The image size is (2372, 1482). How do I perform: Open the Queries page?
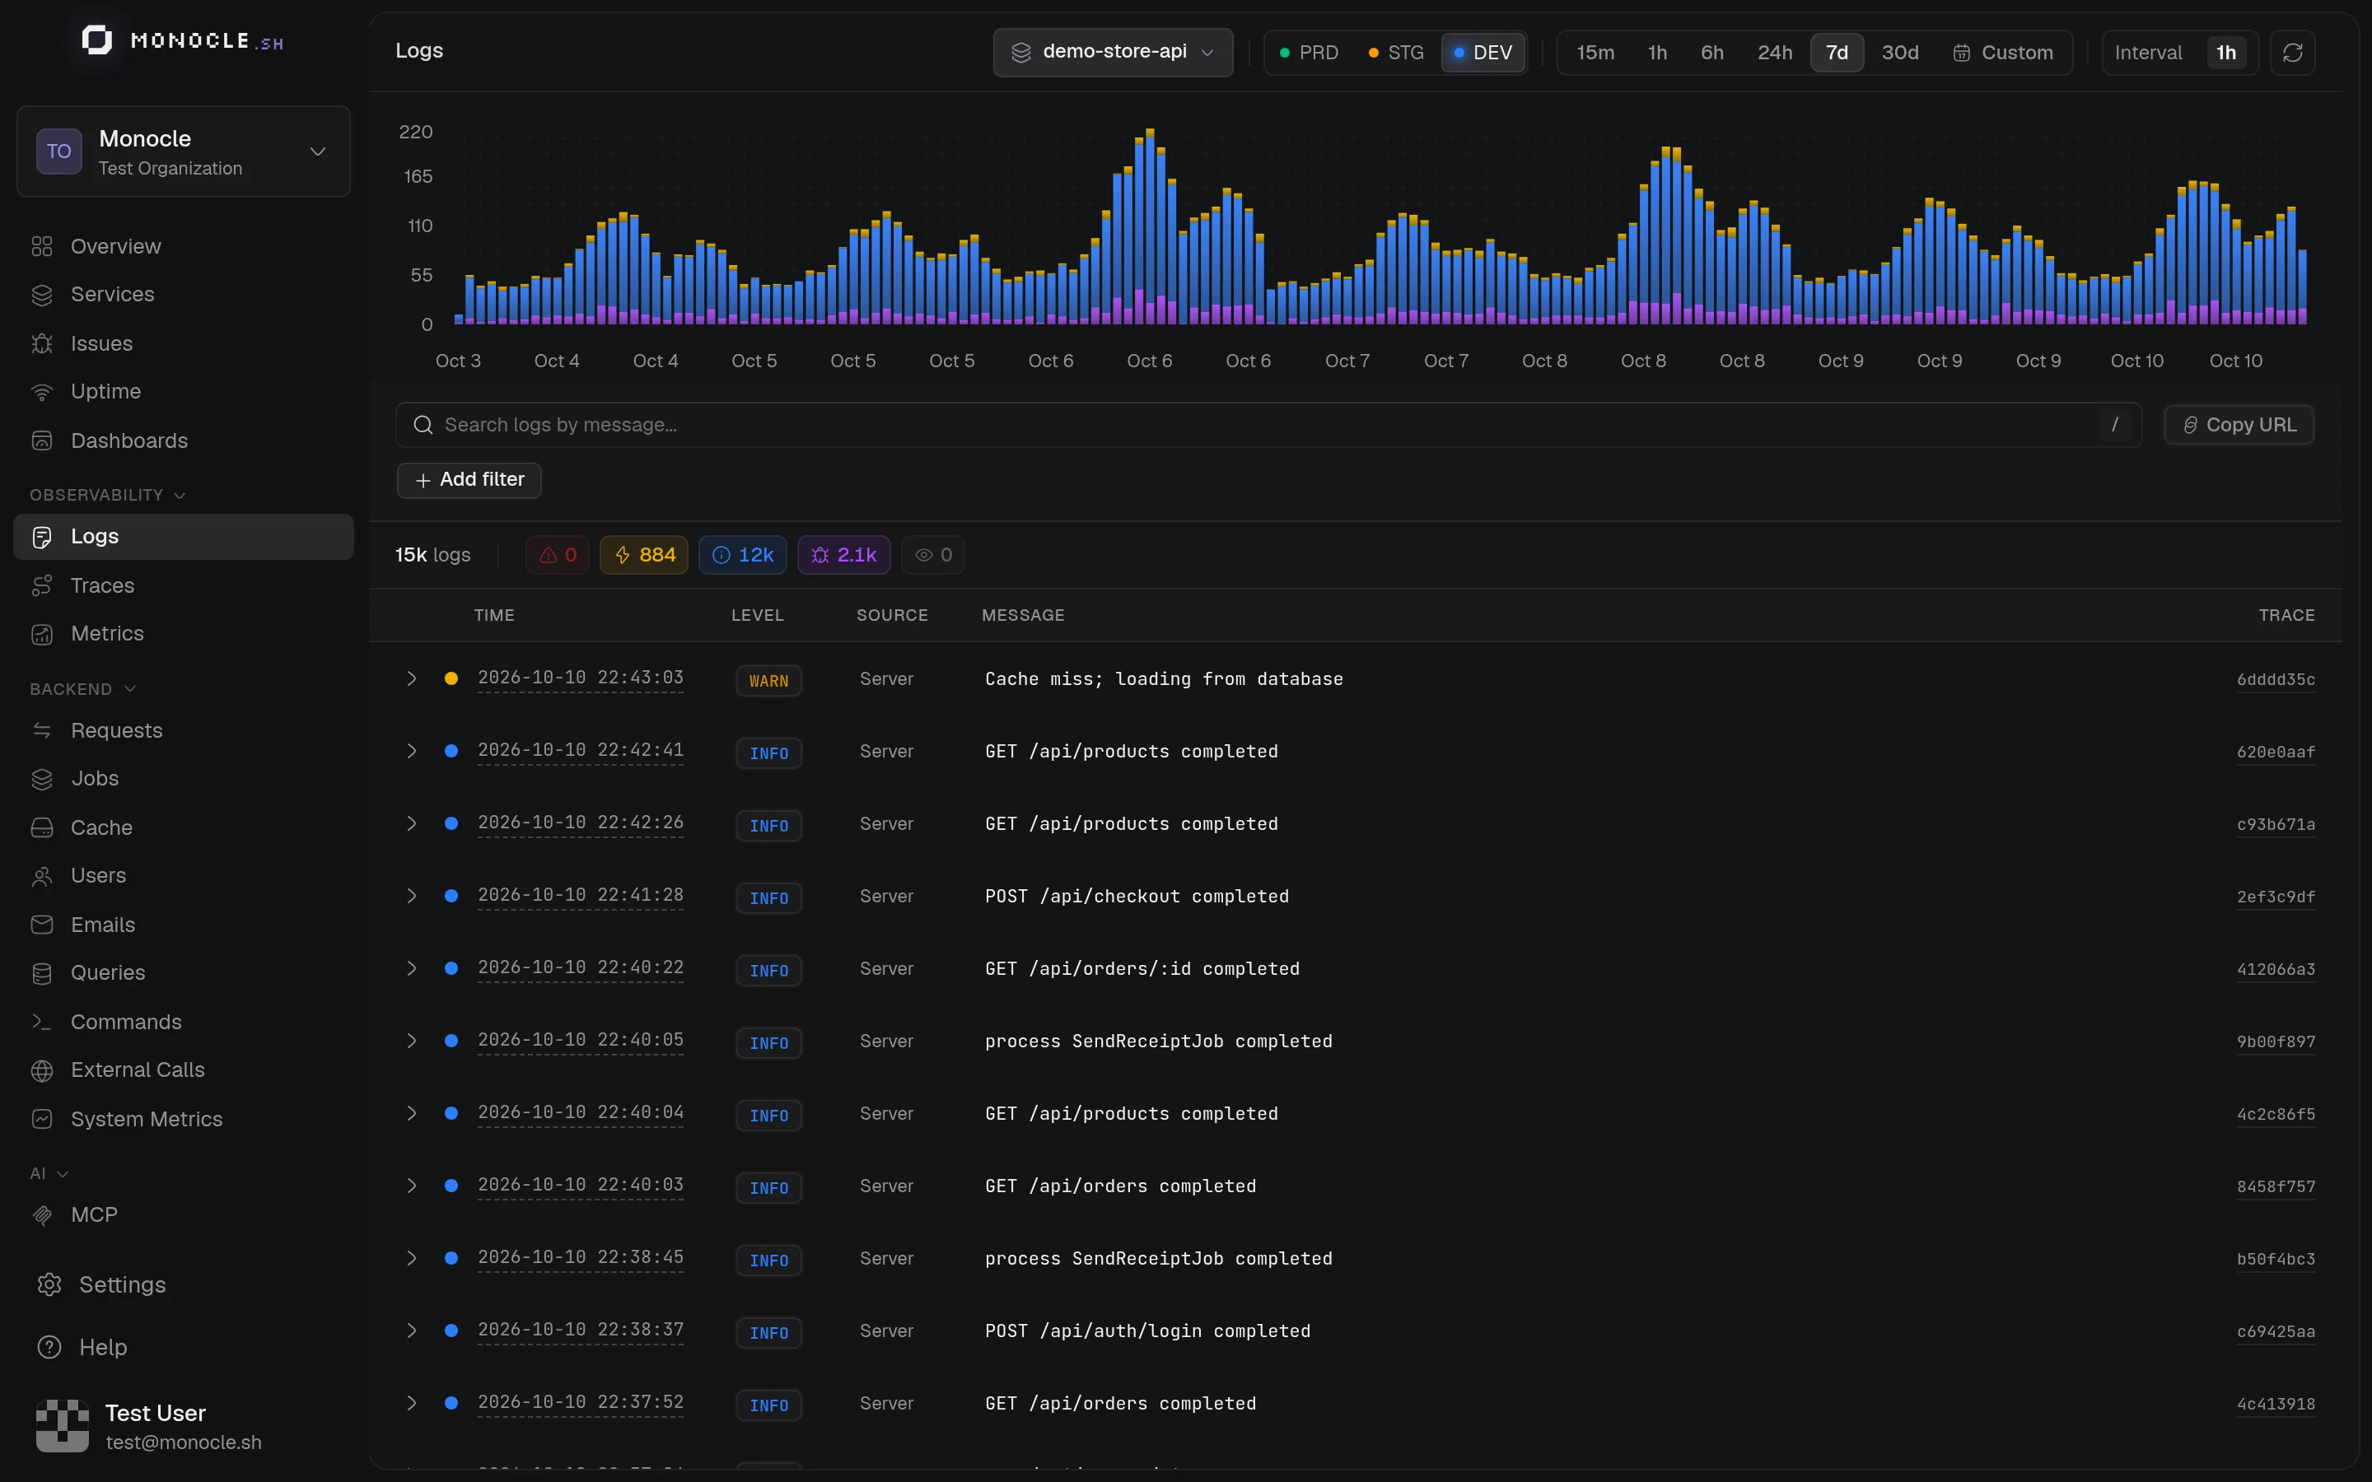(x=108, y=973)
